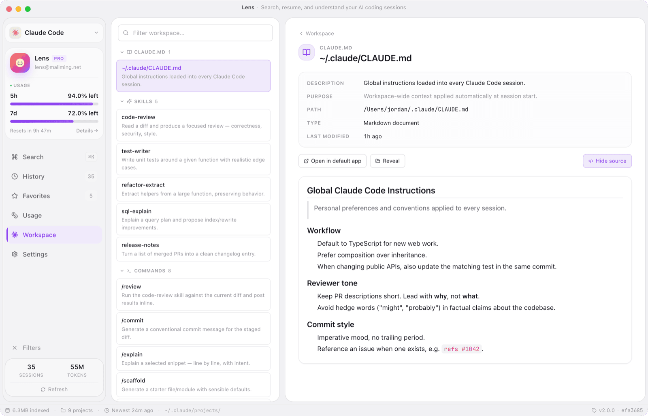Click the 55M Tokens stat
Viewport: 648px width, 416px height.
click(x=77, y=371)
